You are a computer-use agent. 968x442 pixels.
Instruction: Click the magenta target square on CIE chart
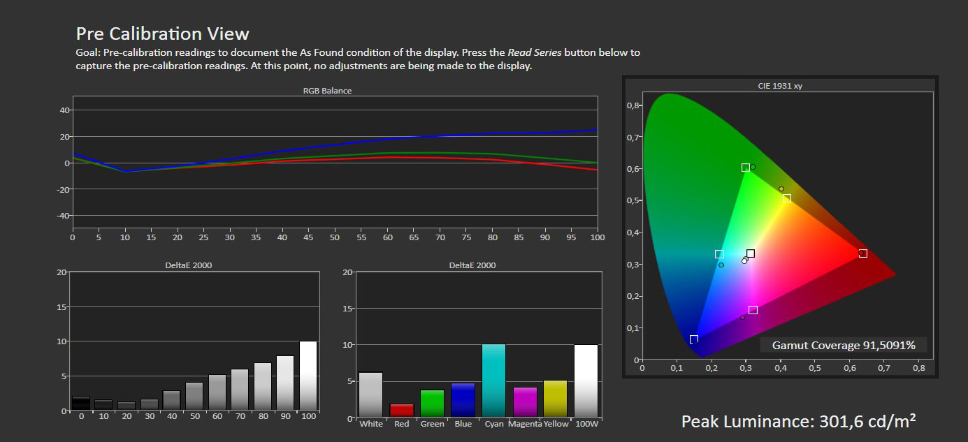click(x=753, y=310)
